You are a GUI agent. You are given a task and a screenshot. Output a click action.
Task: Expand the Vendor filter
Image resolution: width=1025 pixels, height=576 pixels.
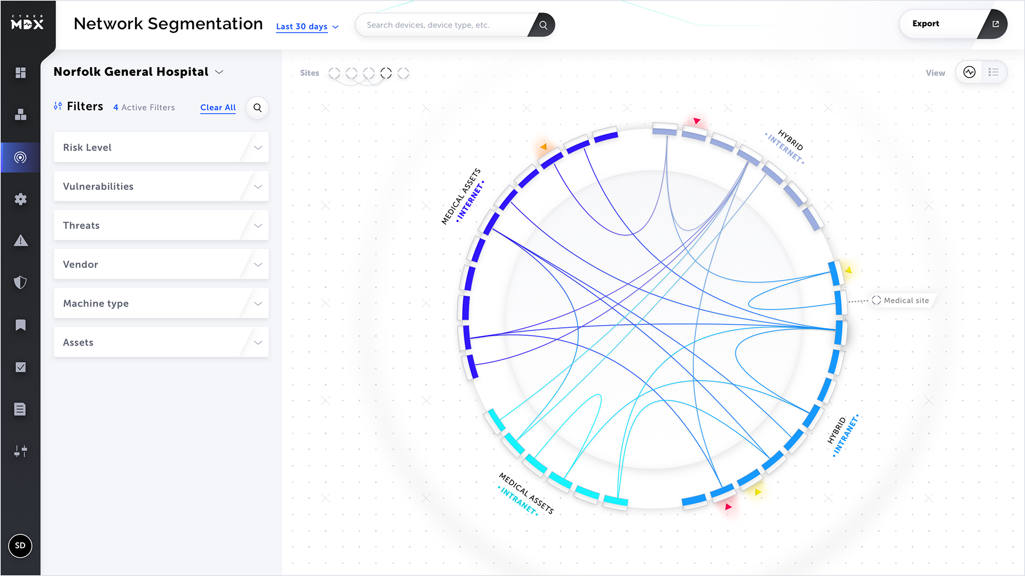click(161, 264)
